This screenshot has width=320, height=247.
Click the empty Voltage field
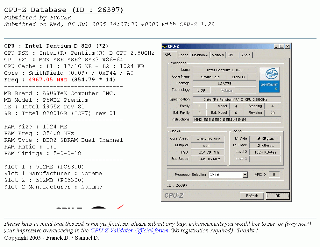coord(245,90)
